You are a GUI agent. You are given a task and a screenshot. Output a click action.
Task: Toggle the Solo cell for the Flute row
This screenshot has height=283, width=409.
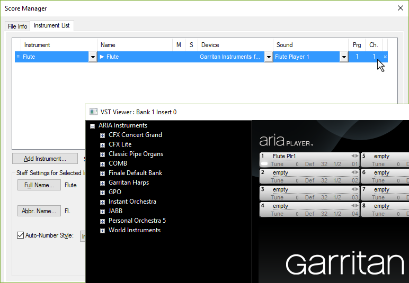191,57
